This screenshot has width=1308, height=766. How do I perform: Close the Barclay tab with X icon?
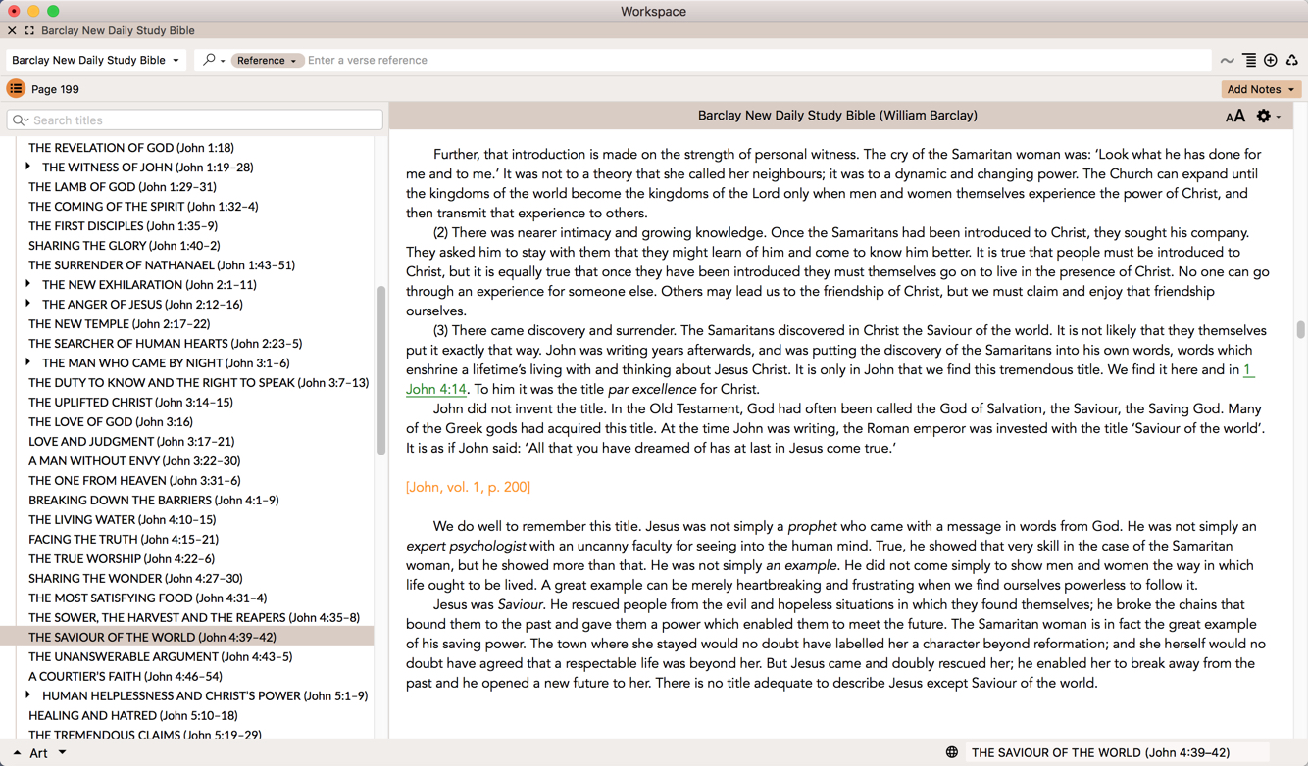pos(12,30)
